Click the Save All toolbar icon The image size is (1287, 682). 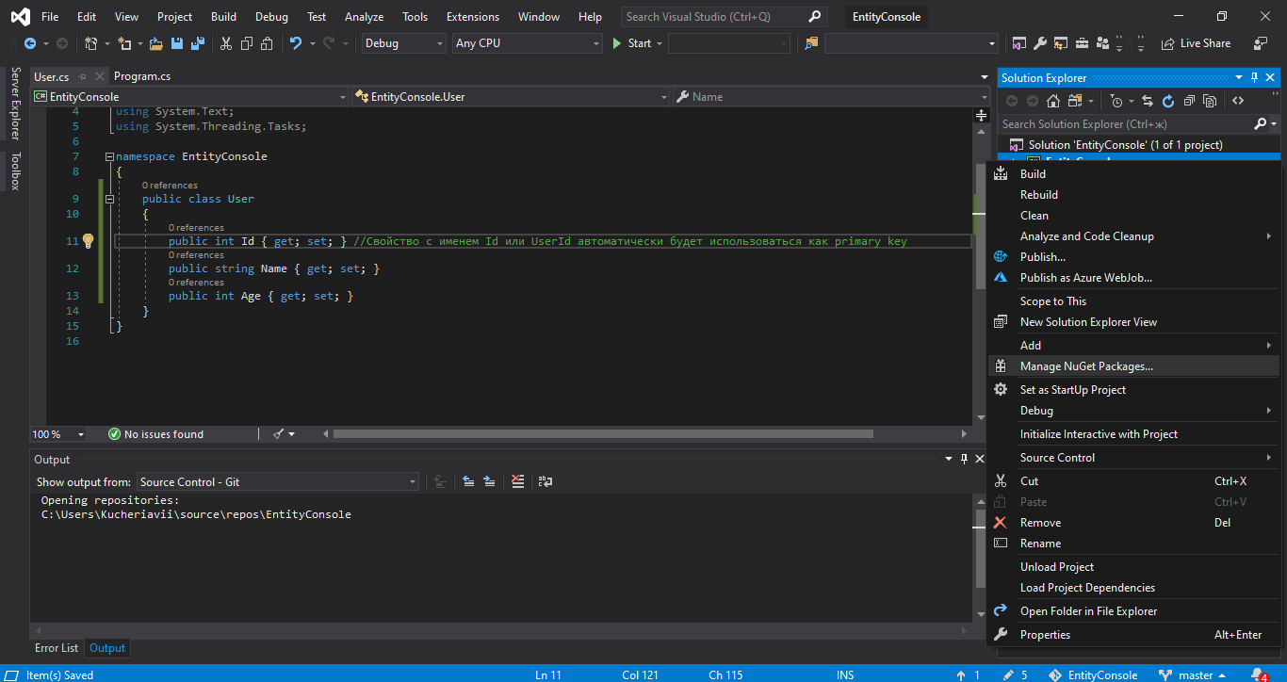coord(198,43)
